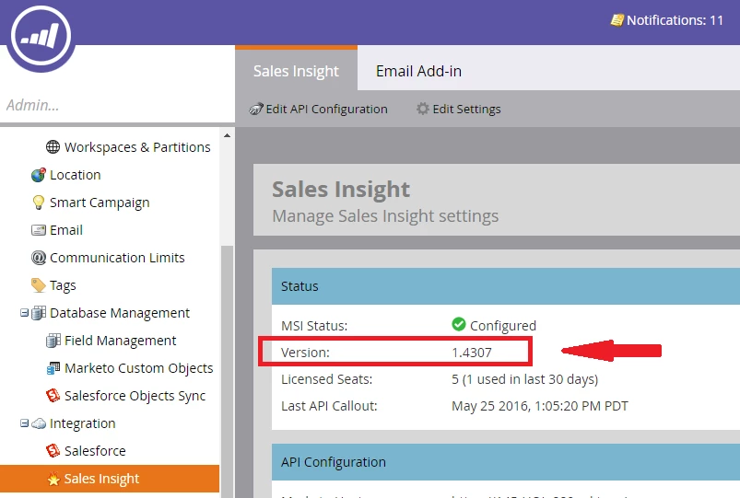Click the Integration cloud icon
Screen dimensions: 740x498
pyautogui.click(x=38, y=423)
